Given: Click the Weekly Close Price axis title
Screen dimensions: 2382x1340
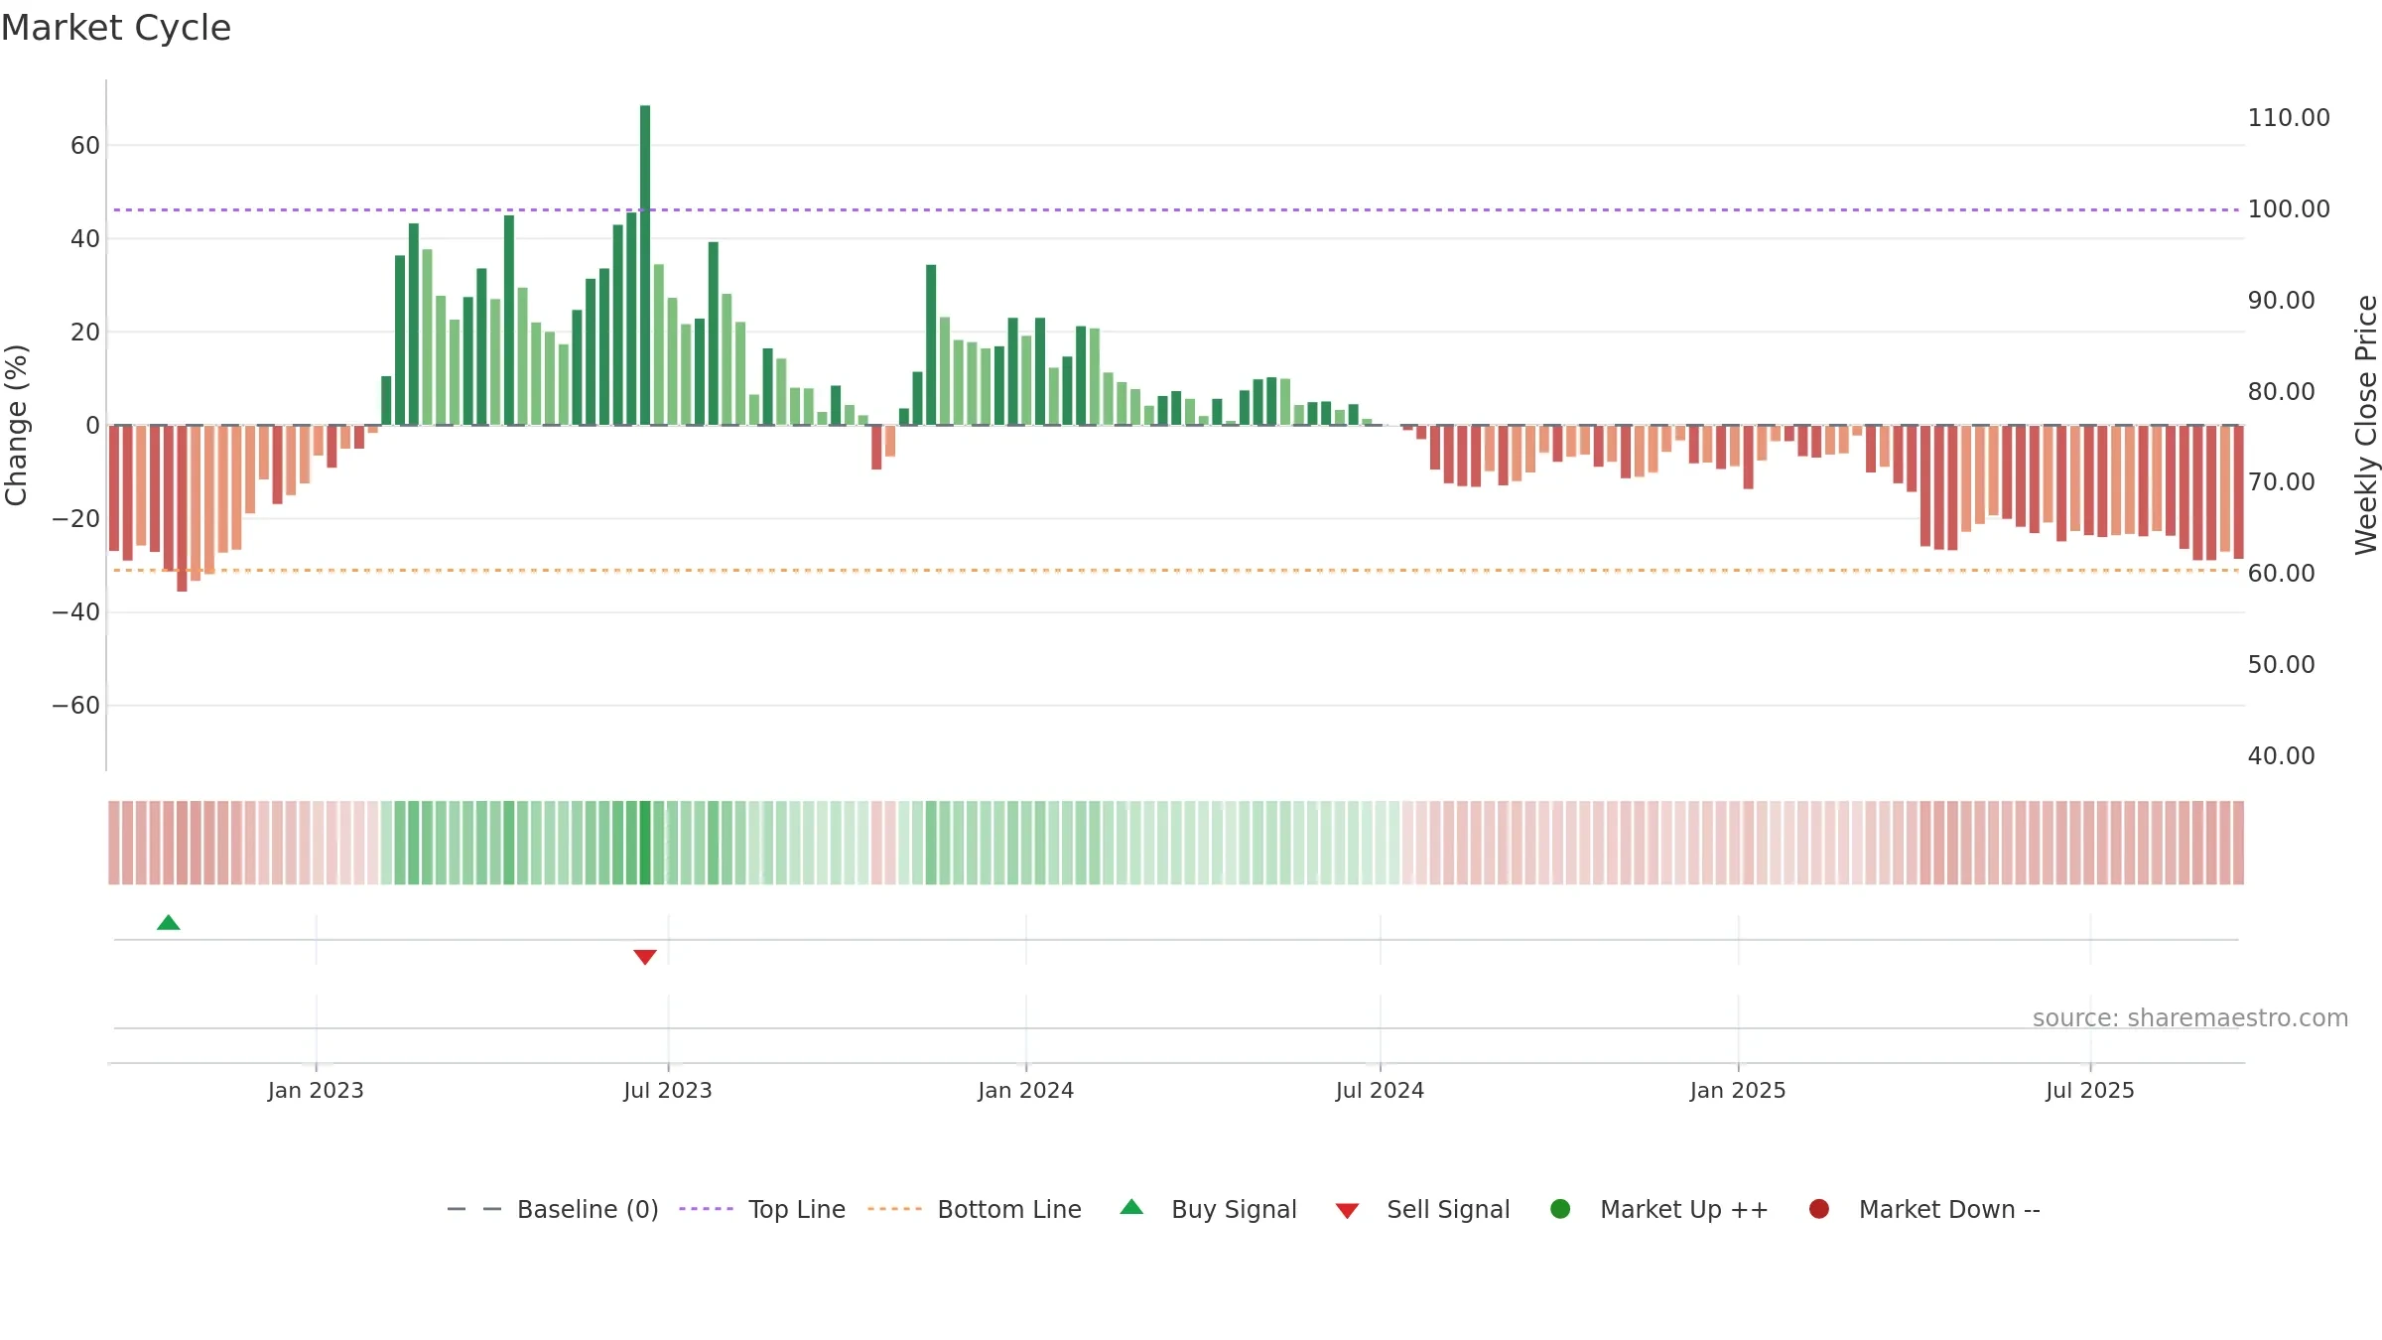Looking at the screenshot, I should (2367, 425).
